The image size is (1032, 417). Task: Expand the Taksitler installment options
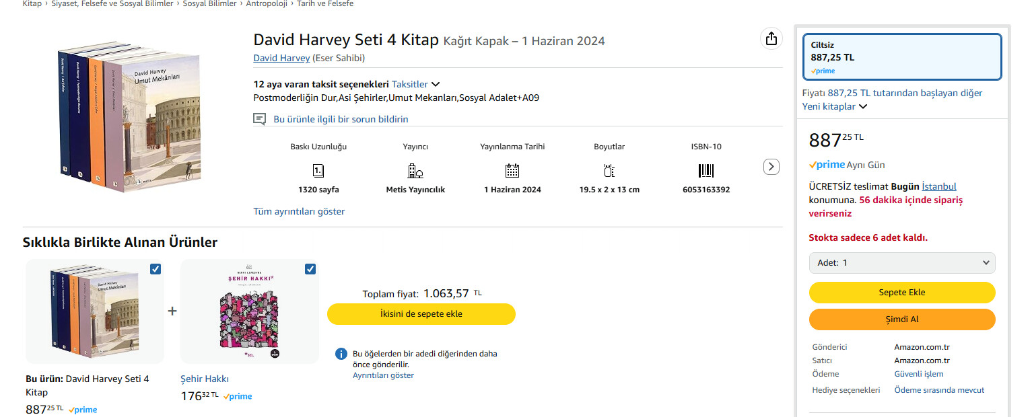[416, 84]
